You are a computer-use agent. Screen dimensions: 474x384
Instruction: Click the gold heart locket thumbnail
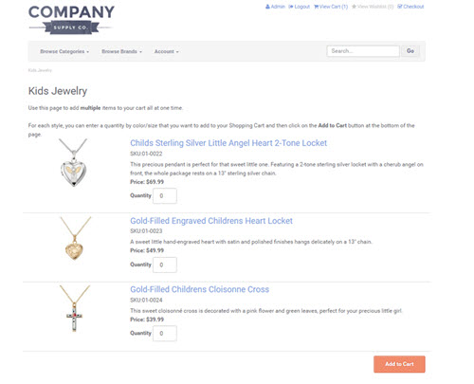[75, 238]
